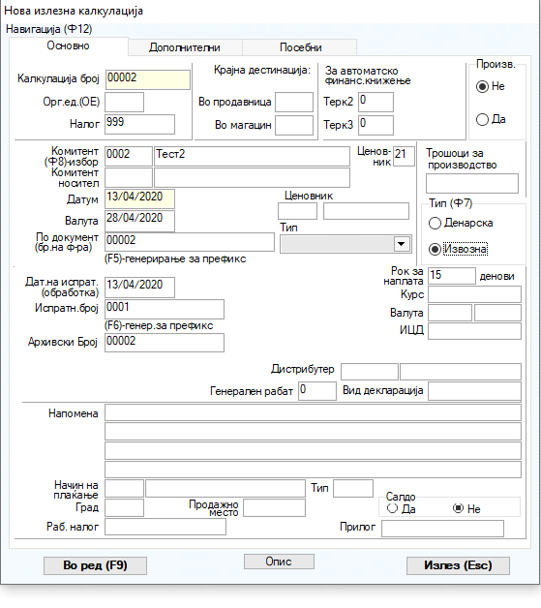Screen dimensions: 541x608
Task: Focus the Комитент носител code field
Action: (129, 177)
